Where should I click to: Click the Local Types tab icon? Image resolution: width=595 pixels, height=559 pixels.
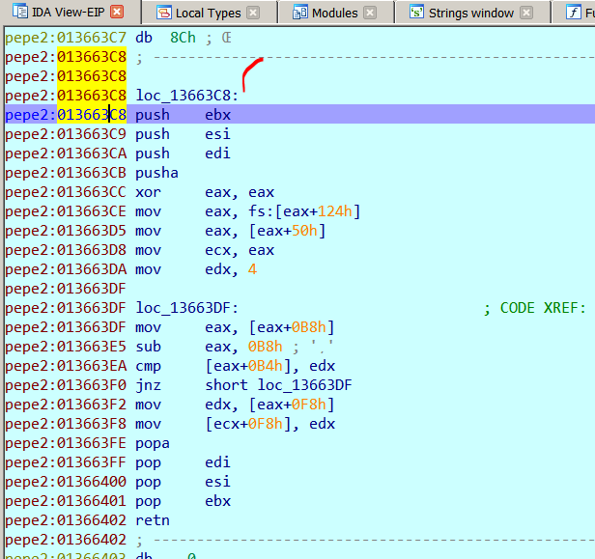click(163, 13)
